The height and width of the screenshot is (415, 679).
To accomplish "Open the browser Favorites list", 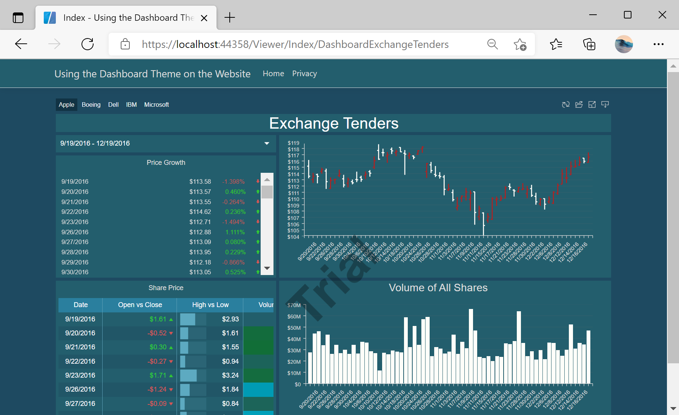I will (556, 44).
